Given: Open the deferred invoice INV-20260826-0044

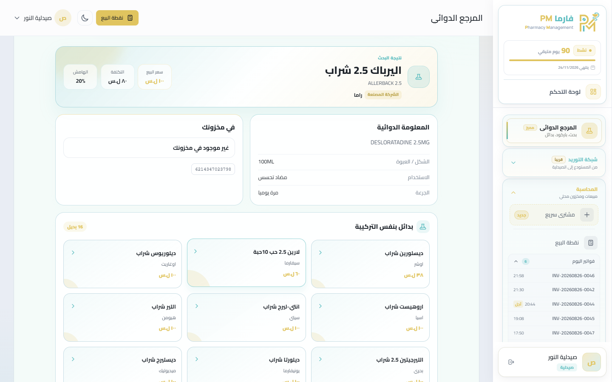Looking at the screenshot, I should (x=554, y=304).
